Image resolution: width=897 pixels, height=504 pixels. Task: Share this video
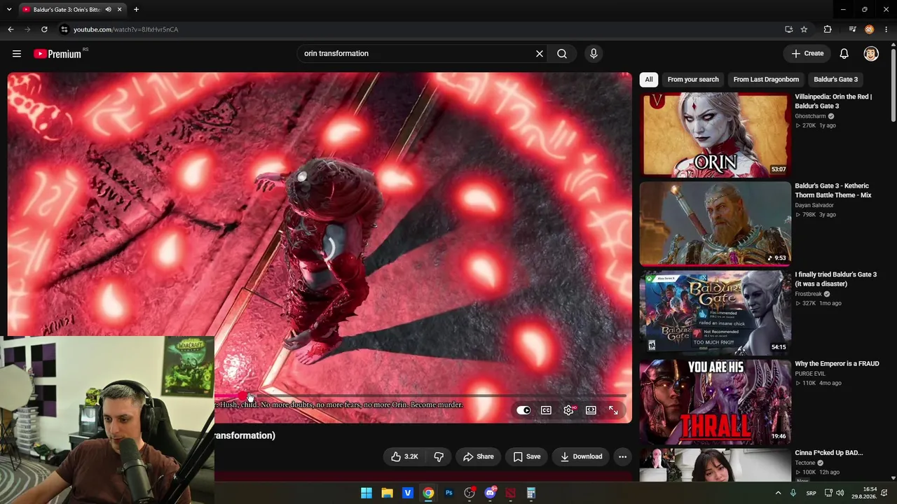(x=478, y=456)
